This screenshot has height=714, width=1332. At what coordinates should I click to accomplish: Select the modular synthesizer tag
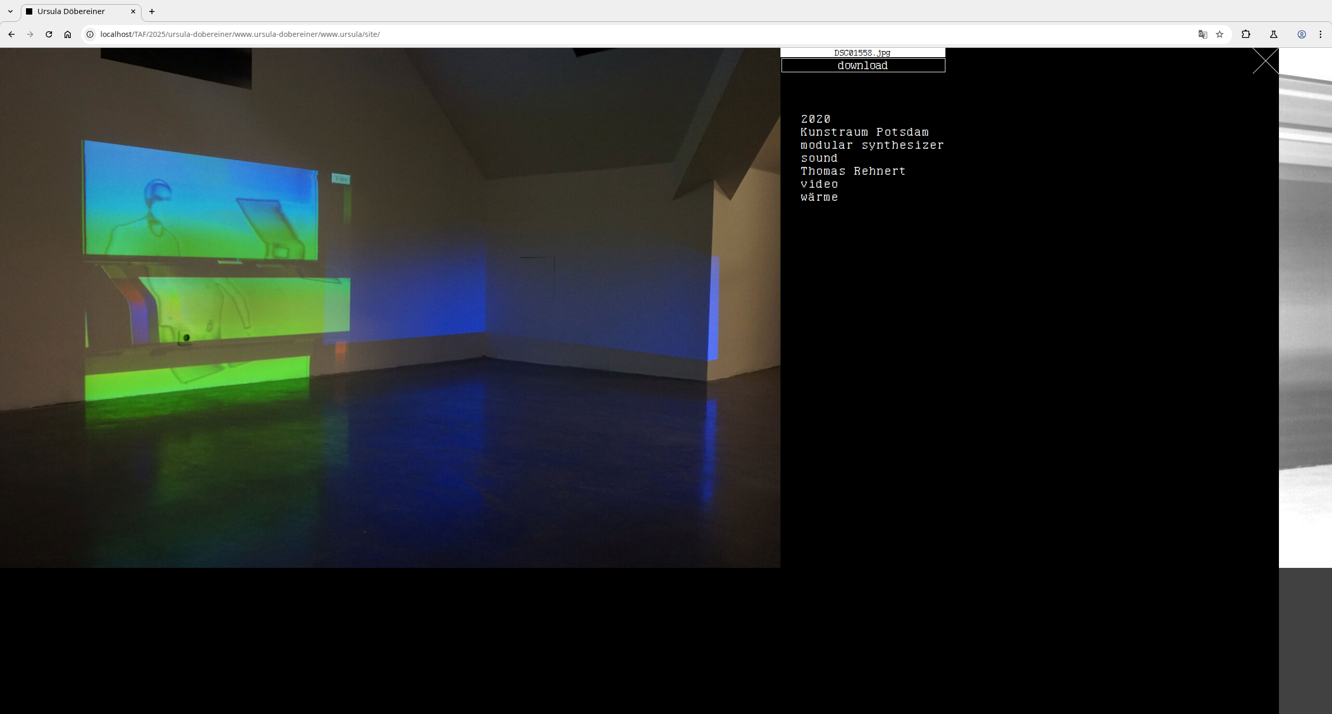(872, 145)
